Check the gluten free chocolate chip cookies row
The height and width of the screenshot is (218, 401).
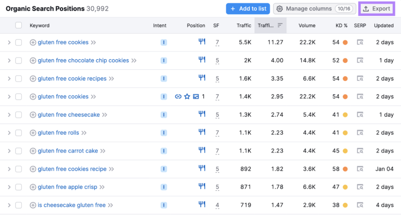point(18,60)
